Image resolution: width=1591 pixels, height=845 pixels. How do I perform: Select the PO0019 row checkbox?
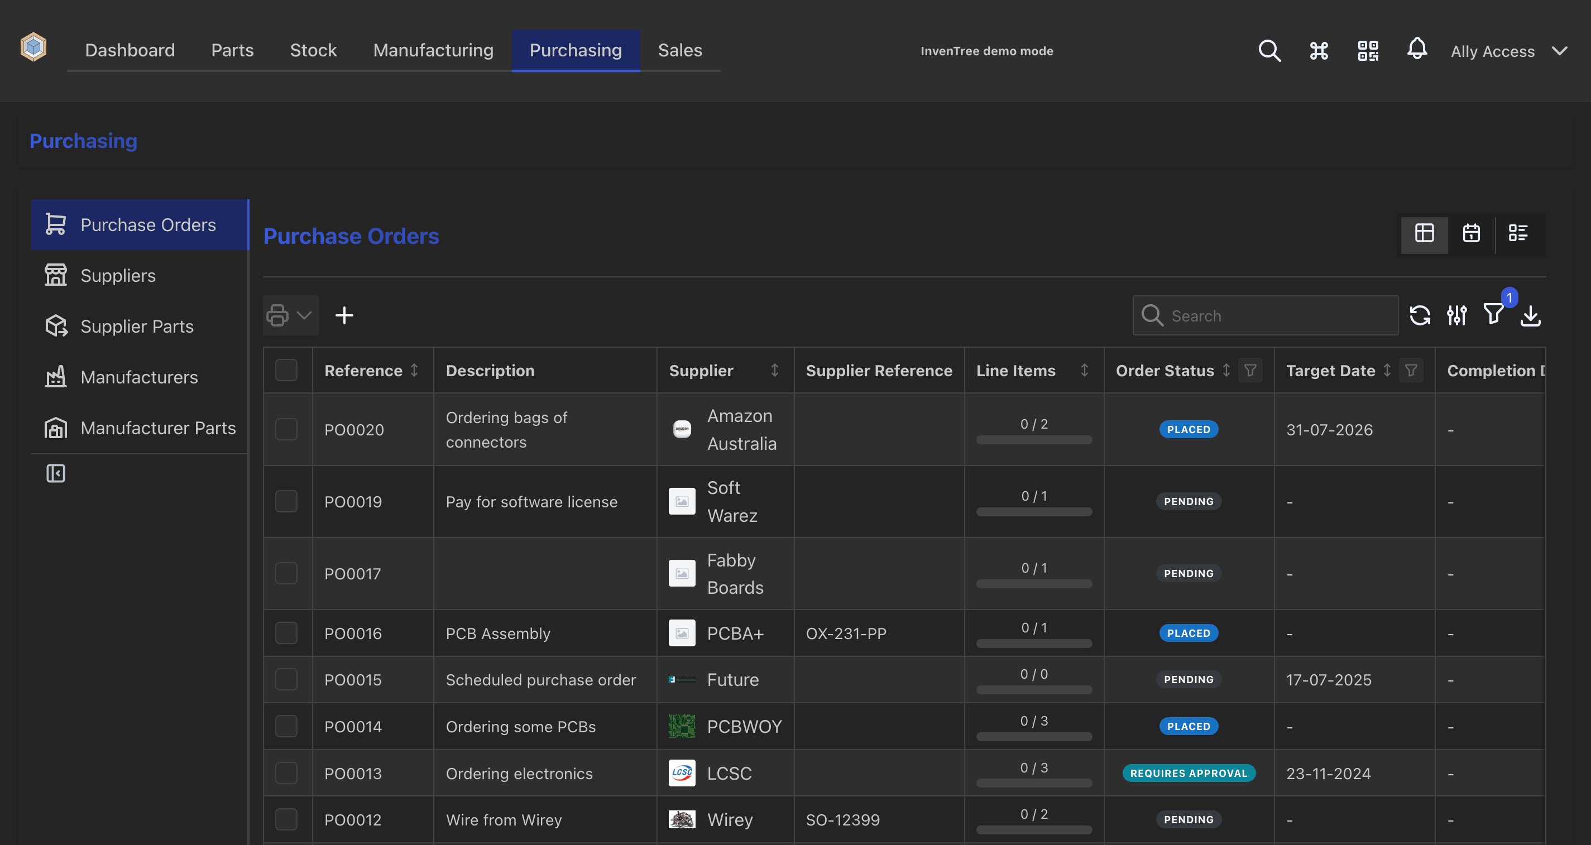pyautogui.click(x=286, y=502)
